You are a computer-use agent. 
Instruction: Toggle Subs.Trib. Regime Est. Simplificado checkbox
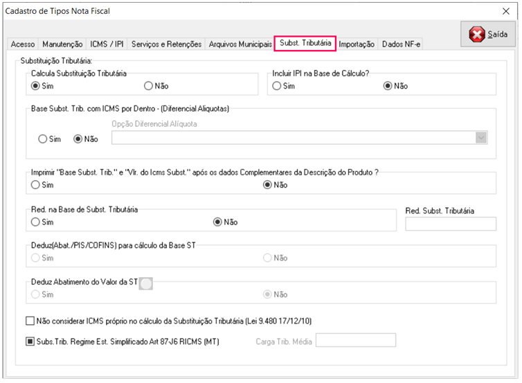(x=30, y=341)
